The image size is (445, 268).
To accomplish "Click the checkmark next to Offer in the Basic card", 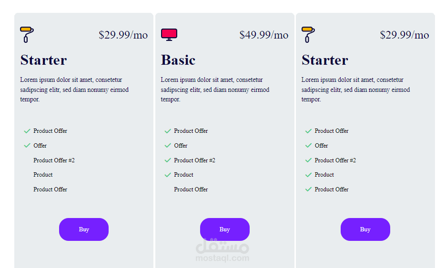I will coord(168,146).
